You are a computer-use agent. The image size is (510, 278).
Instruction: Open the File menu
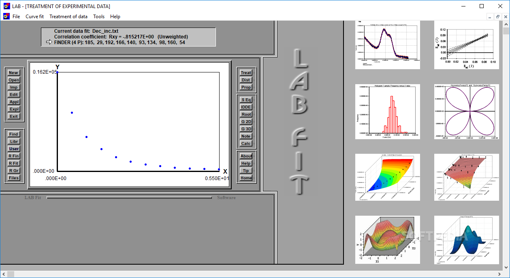pos(16,17)
